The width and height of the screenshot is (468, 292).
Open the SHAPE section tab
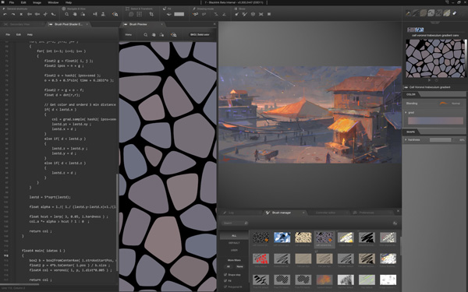[411, 132]
